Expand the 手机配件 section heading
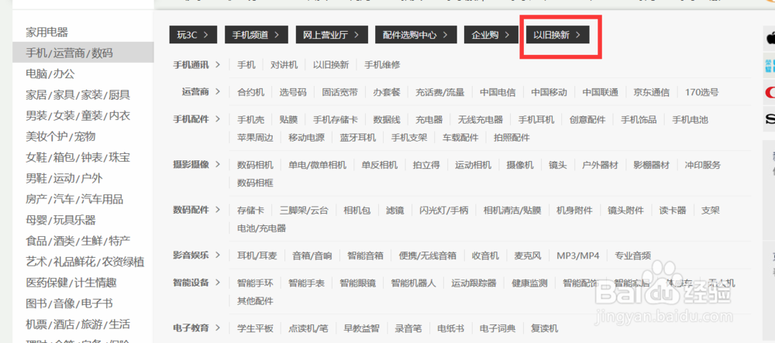 tap(197, 119)
